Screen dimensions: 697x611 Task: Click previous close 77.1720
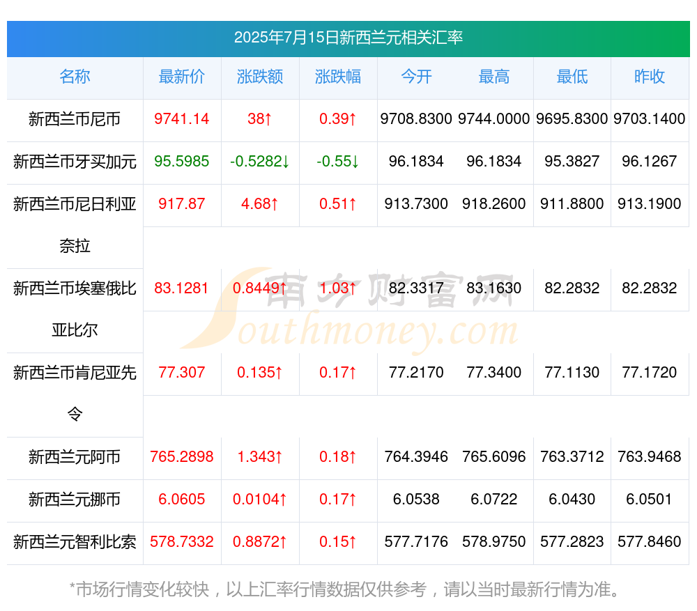tap(650, 372)
